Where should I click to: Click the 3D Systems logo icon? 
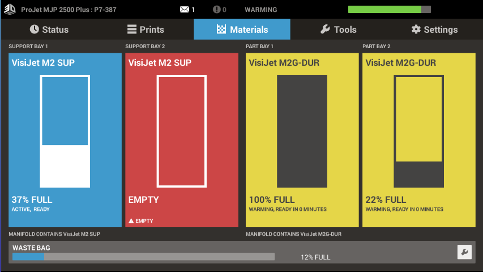pyautogui.click(x=10, y=10)
